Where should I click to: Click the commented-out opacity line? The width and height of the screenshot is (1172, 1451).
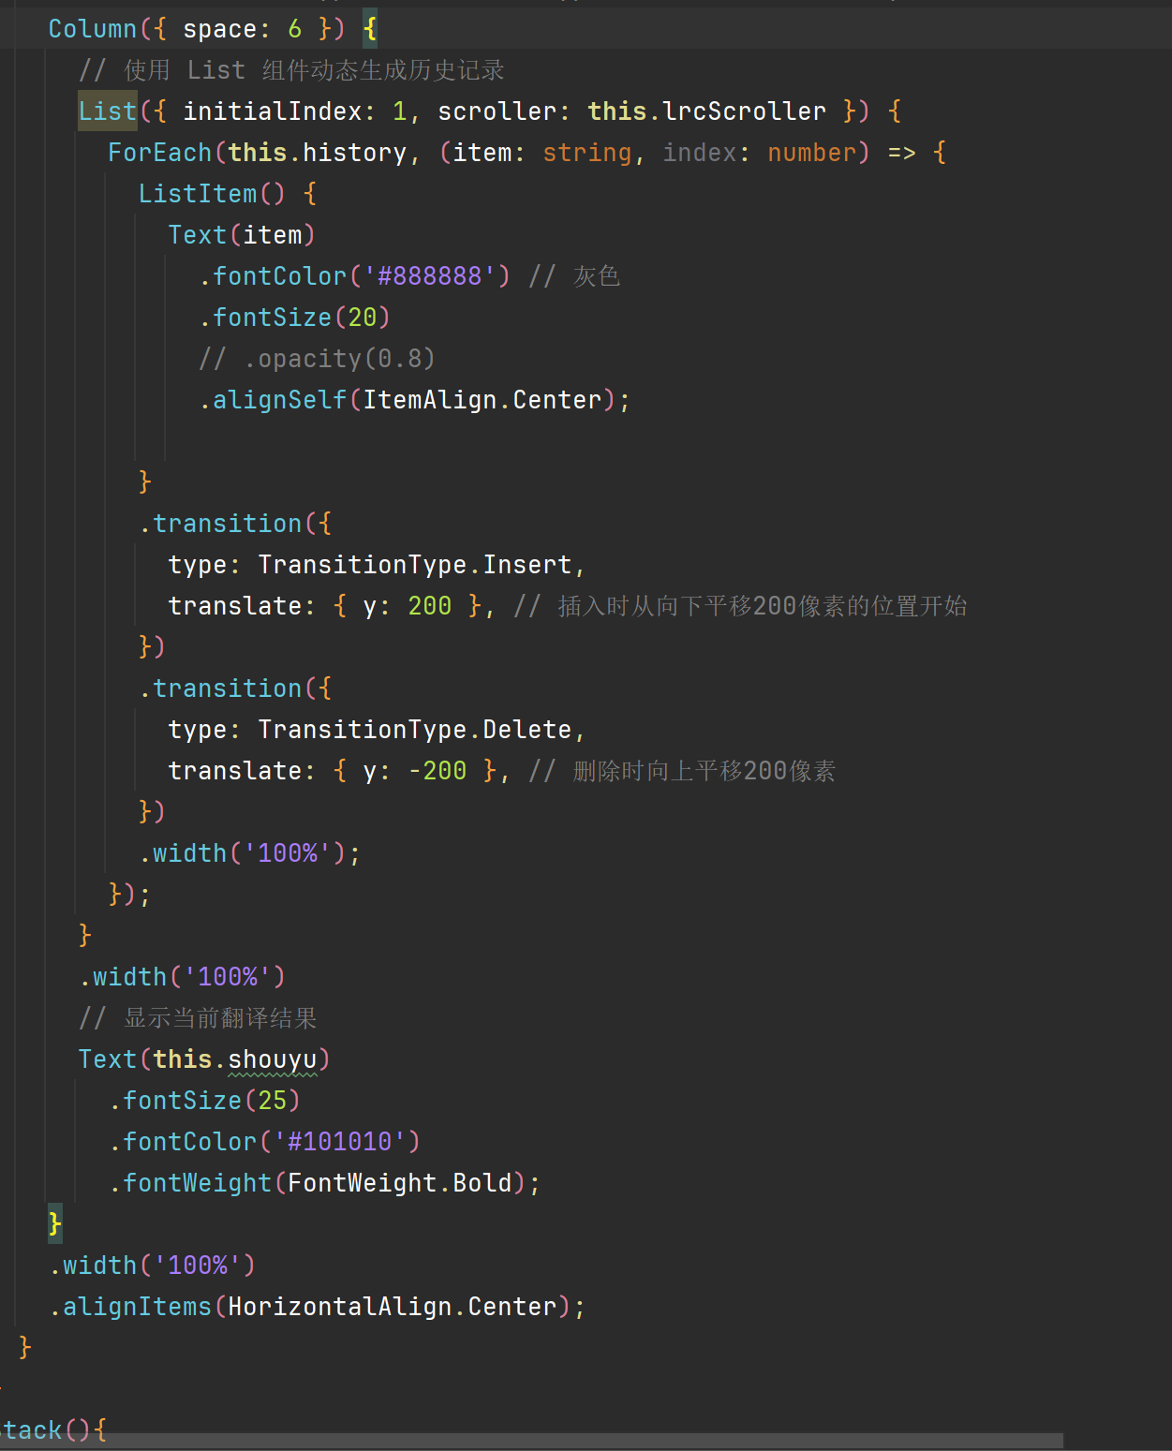pos(317,358)
